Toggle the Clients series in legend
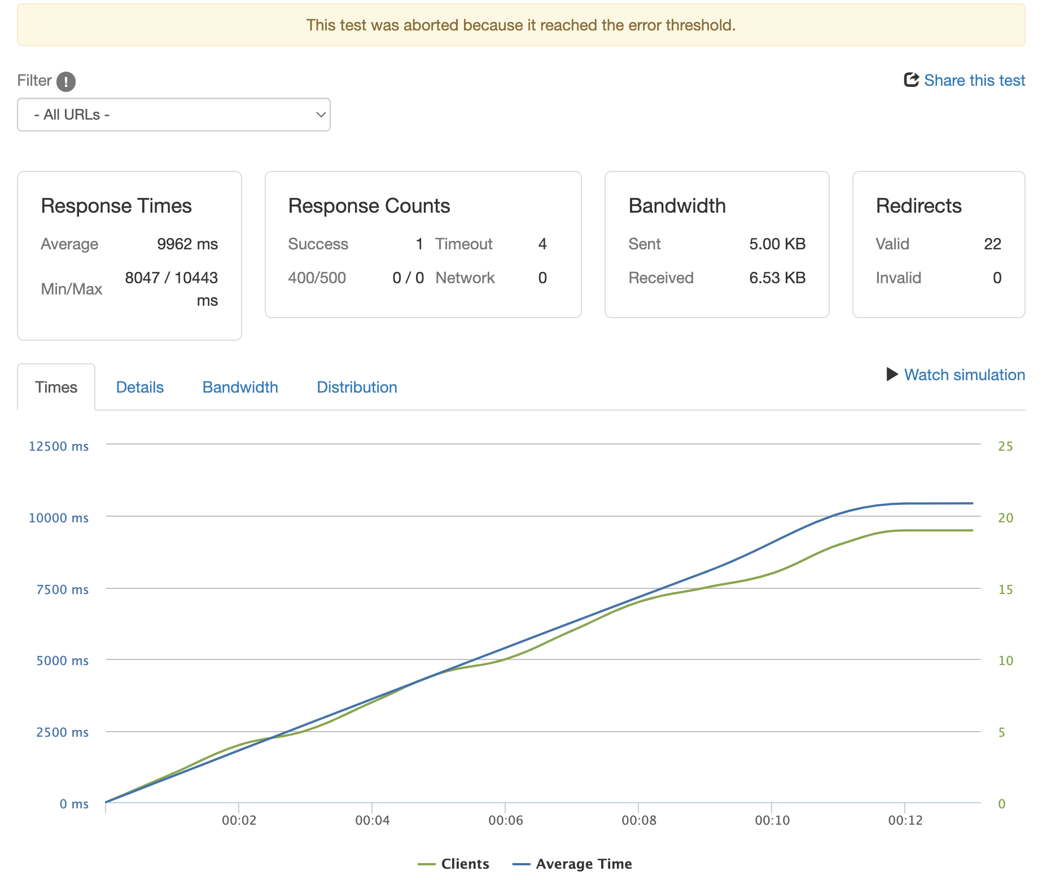Viewport: 1051px width, 880px height. coord(465,864)
